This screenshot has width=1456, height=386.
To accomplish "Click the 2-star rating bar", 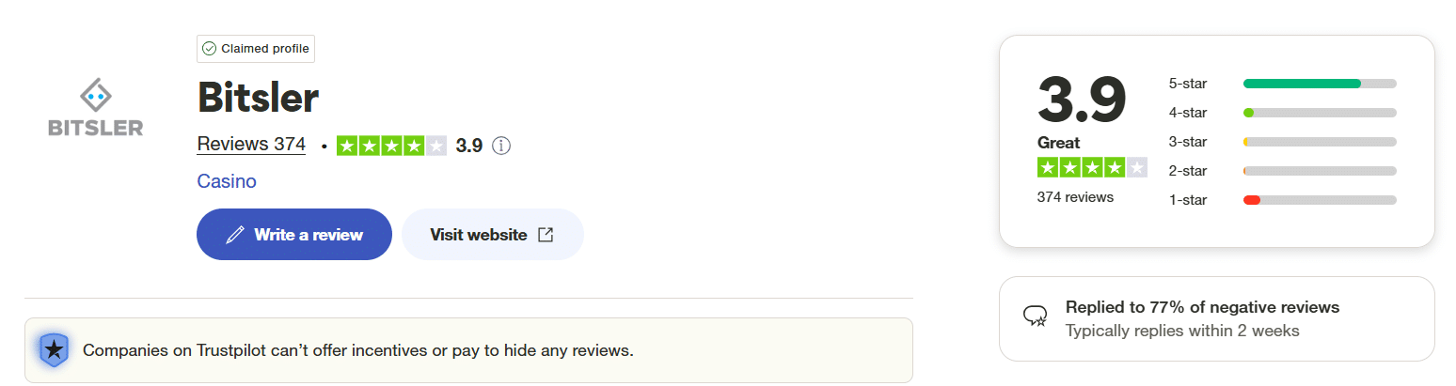I will [1319, 171].
